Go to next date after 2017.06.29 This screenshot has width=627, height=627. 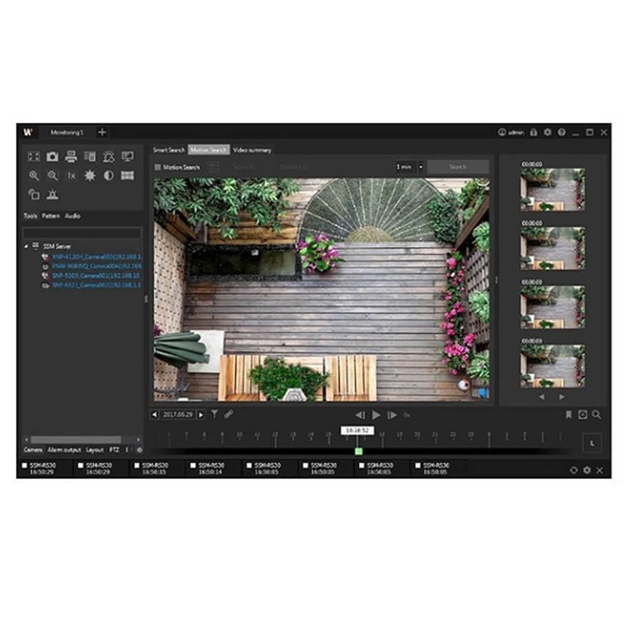pos(201,415)
